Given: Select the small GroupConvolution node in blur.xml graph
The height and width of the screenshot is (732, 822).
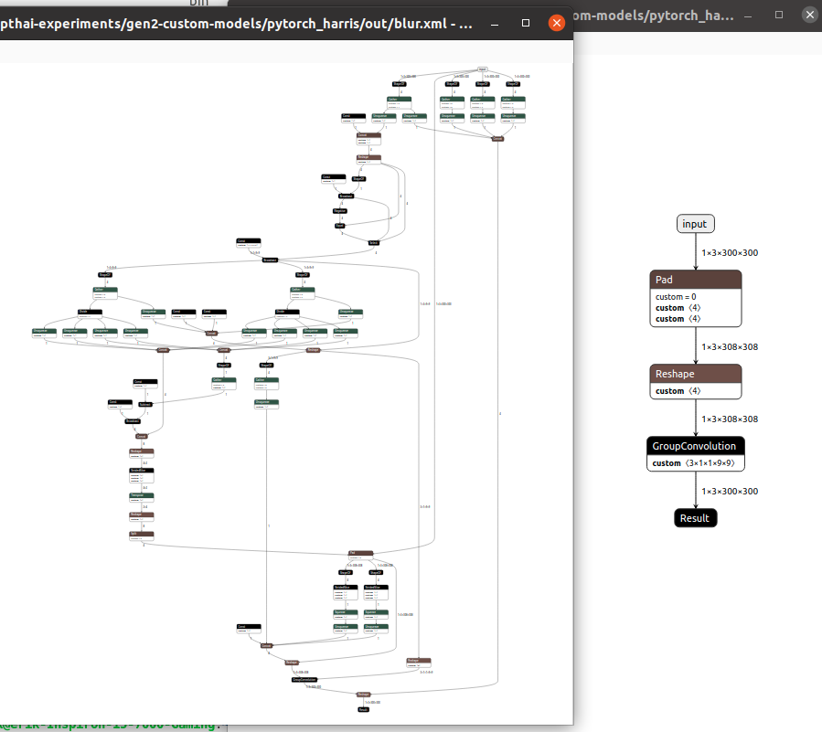Looking at the screenshot, I should click(304, 680).
